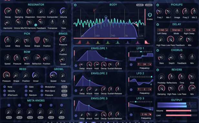Toggle the Chorus power icon
This screenshot has width=199, height=123.
[158, 50]
